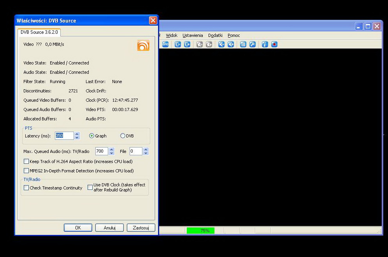Click the blue arrow plus toolbar icon

(x=231, y=44)
